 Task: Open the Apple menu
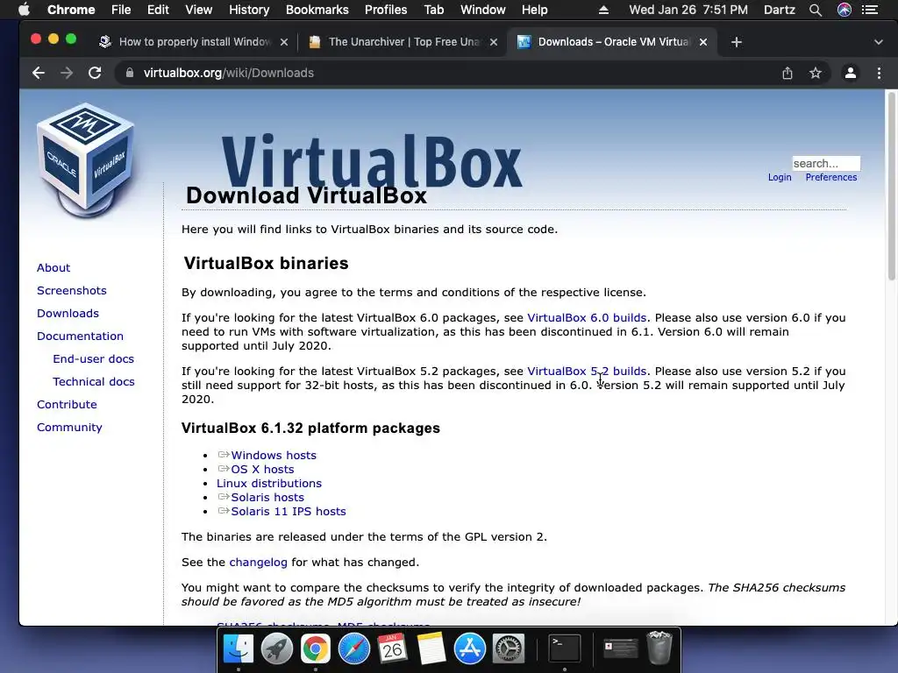pos(24,10)
